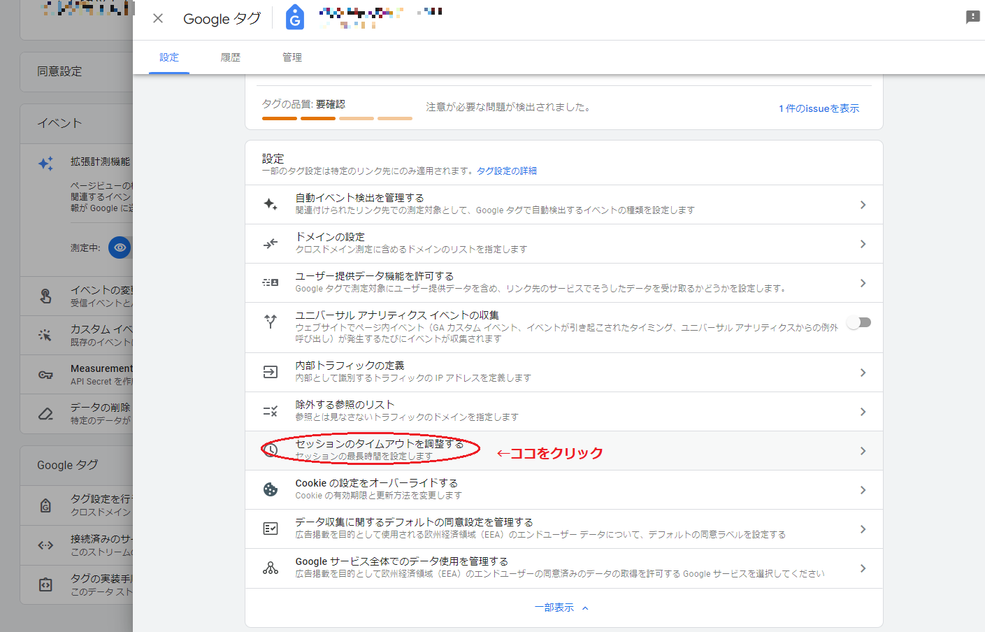
Task: Open 除外する参照のリスト via its chevron
Action: coord(863,411)
